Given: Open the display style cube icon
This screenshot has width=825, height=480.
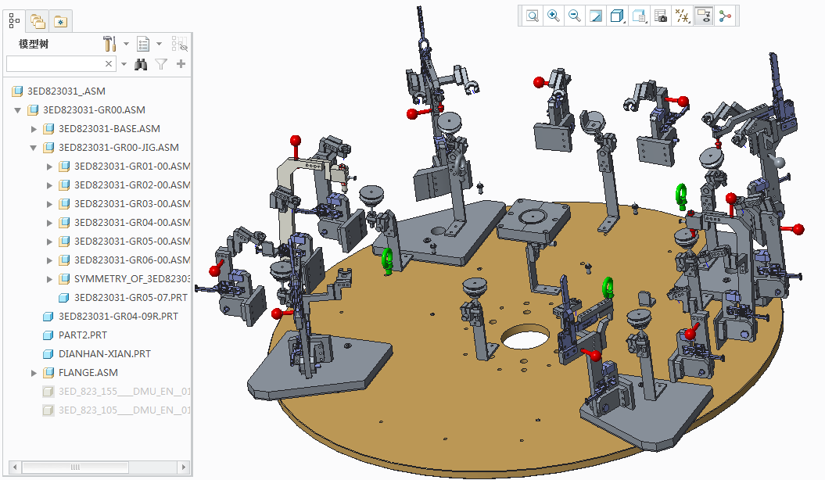Looking at the screenshot, I should pyautogui.click(x=617, y=16).
